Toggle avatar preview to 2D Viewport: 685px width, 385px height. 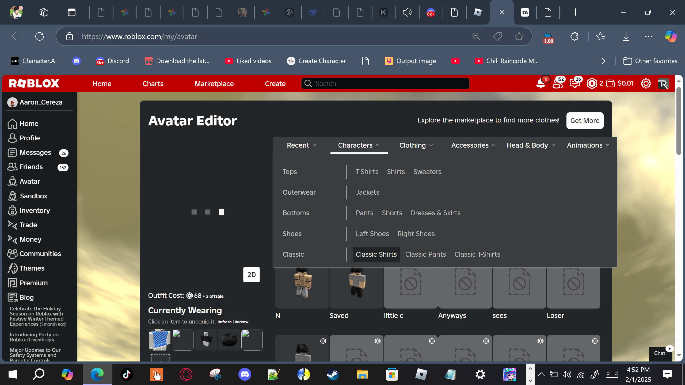pos(251,275)
